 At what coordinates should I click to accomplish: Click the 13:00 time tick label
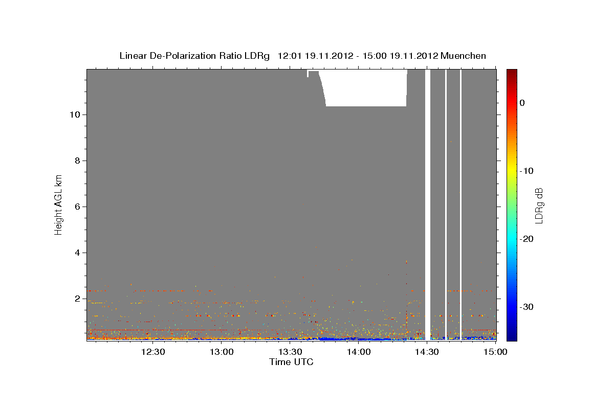222,352
